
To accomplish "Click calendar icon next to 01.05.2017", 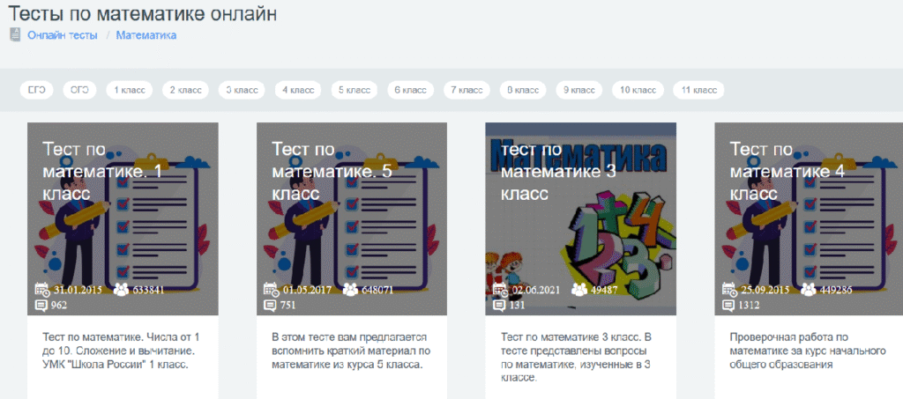I will (x=272, y=289).
